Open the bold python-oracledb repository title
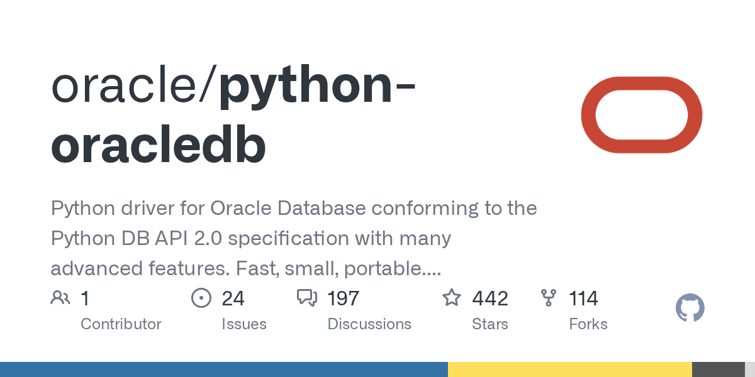 tap(234, 116)
